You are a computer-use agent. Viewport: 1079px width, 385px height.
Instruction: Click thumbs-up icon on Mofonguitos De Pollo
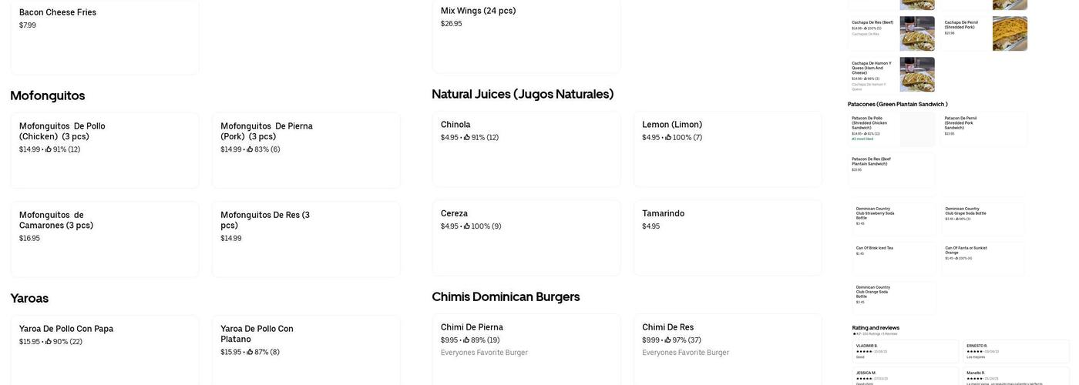(x=49, y=149)
